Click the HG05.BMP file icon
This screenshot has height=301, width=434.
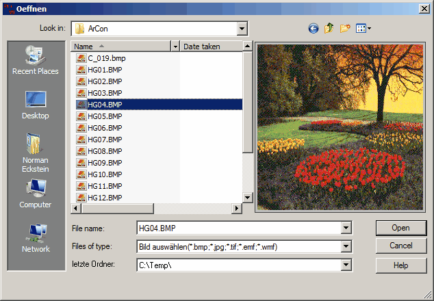click(81, 116)
